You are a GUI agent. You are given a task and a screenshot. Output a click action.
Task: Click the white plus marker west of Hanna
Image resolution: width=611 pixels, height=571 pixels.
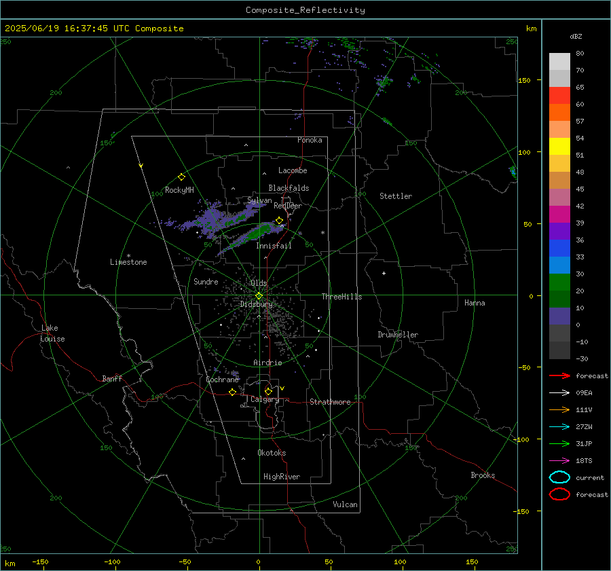(x=384, y=273)
